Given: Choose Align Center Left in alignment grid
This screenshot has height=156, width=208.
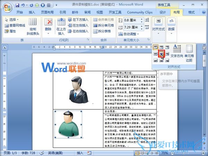Looking at the screenshot, I should coord(155,54).
